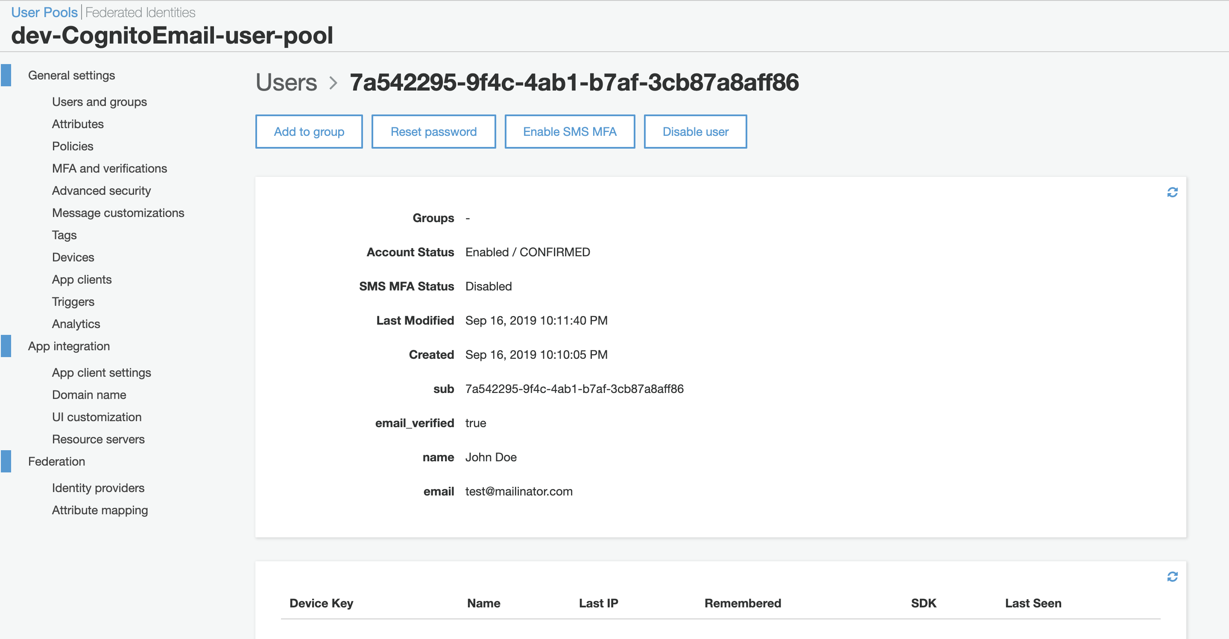The width and height of the screenshot is (1229, 639).
Task: Open App clients page
Action: point(82,279)
